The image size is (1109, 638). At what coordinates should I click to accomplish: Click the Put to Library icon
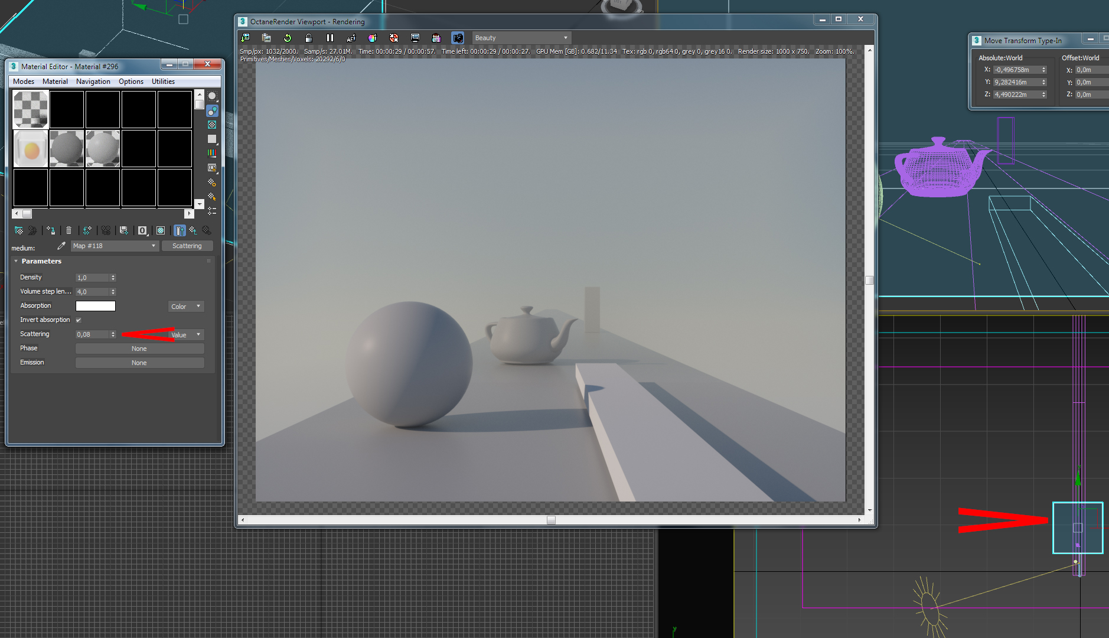pos(124,230)
